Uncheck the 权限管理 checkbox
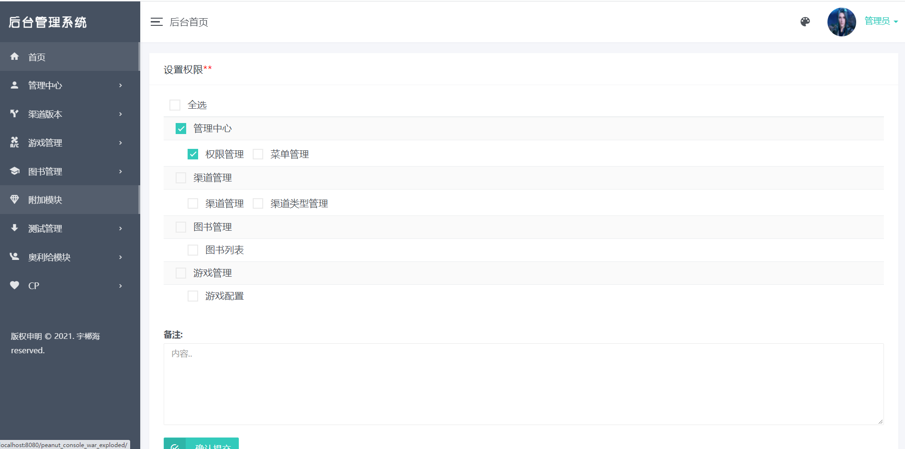Viewport: 905px width, 449px height. (193, 154)
